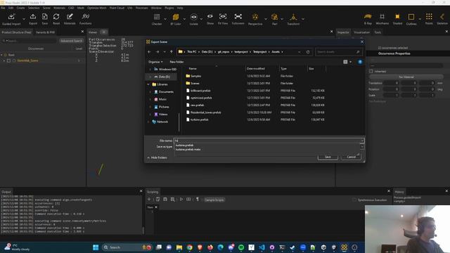The width and height of the screenshot is (450, 253).
Task: Enable Shaded render mode
Action: pyautogui.click(x=397, y=17)
